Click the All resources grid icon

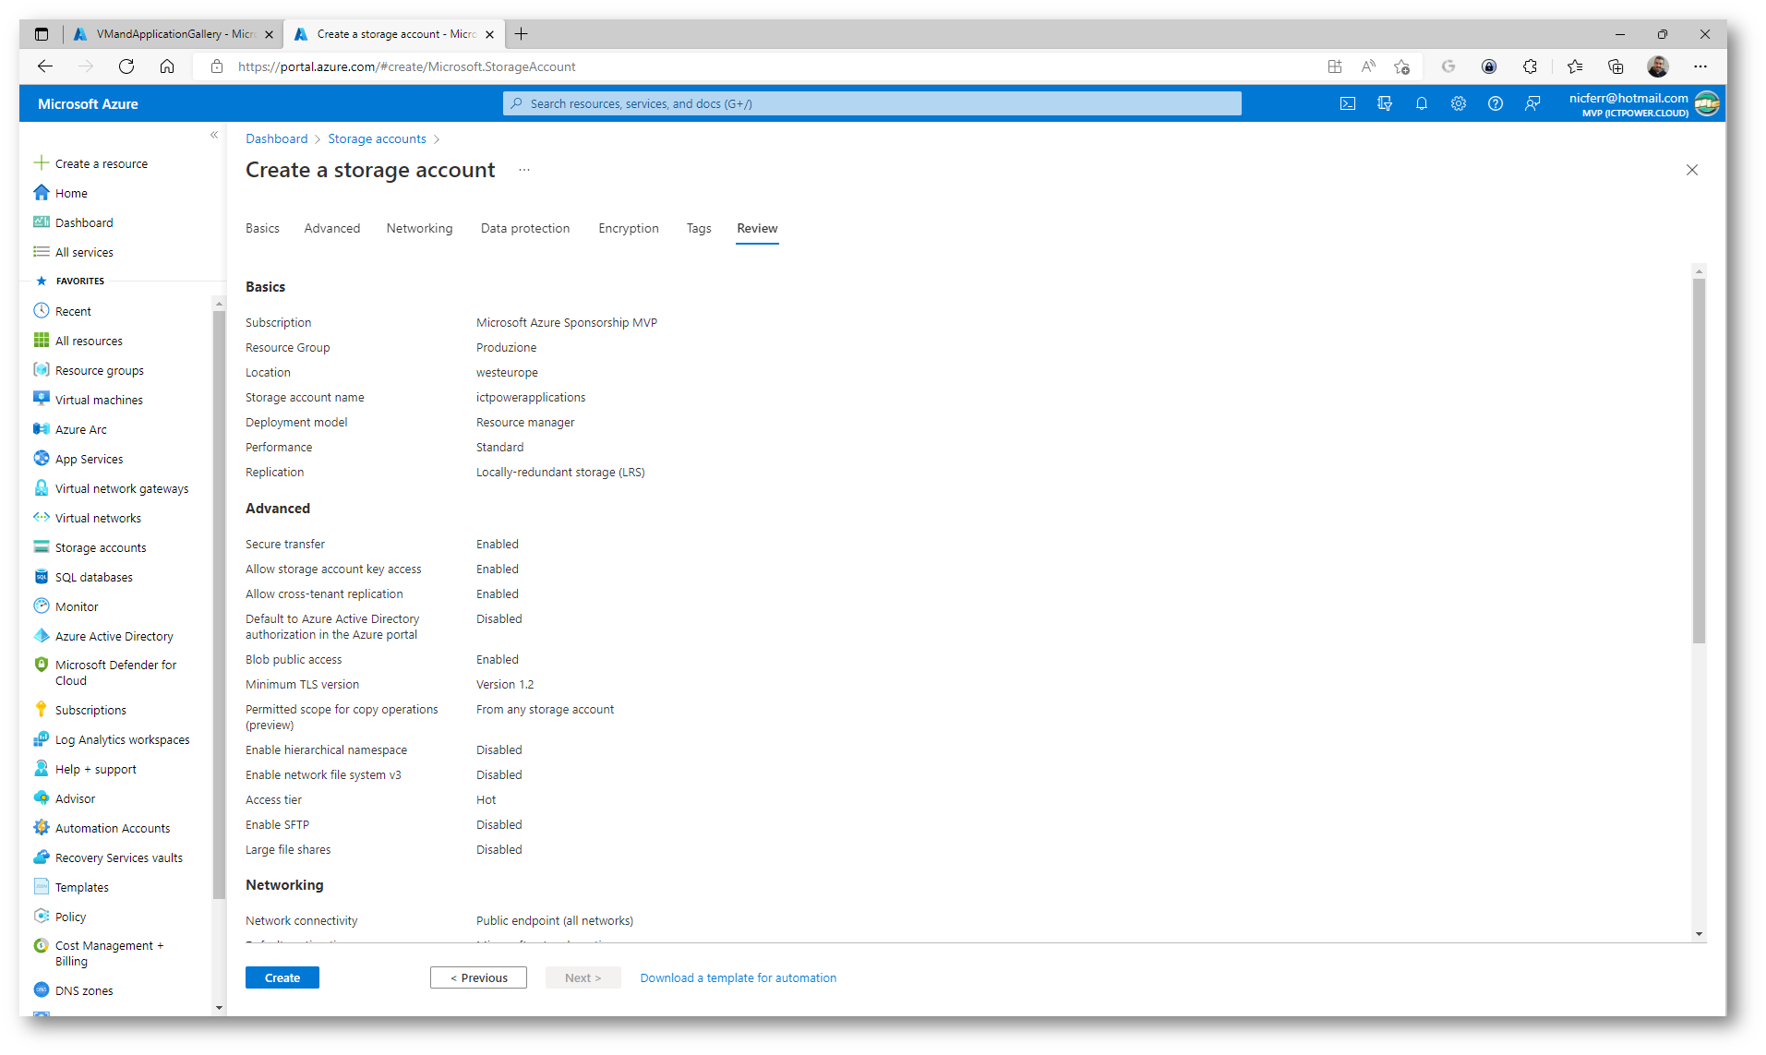pos(42,341)
